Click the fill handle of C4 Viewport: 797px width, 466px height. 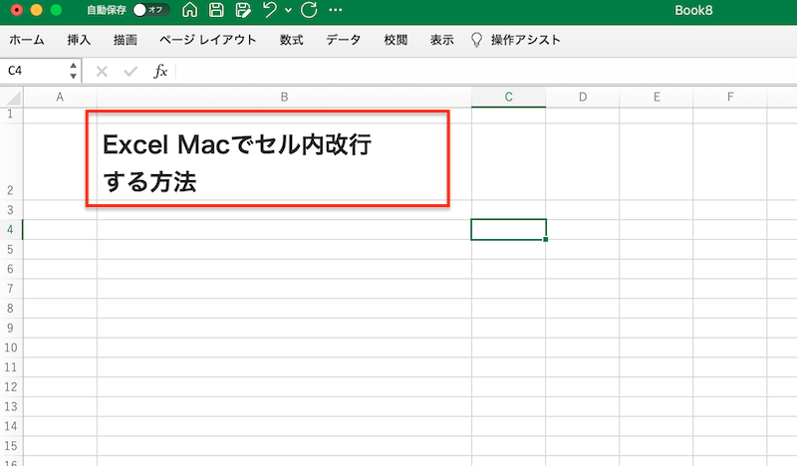[545, 239]
